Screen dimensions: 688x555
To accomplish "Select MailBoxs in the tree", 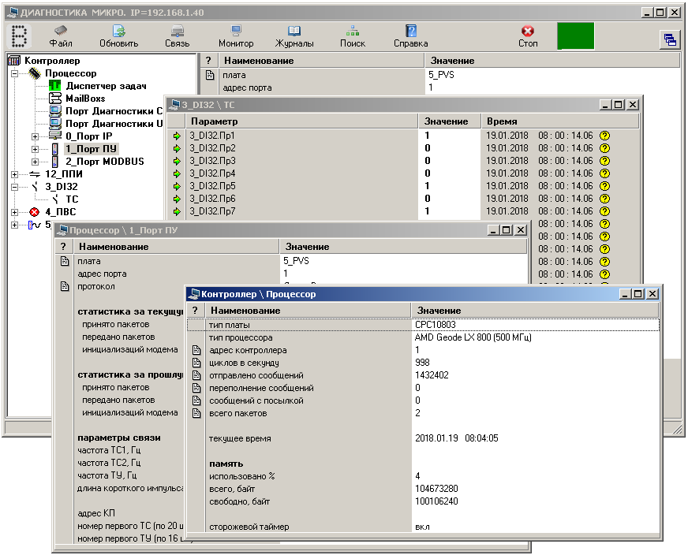I will pyautogui.click(x=84, y=99).
